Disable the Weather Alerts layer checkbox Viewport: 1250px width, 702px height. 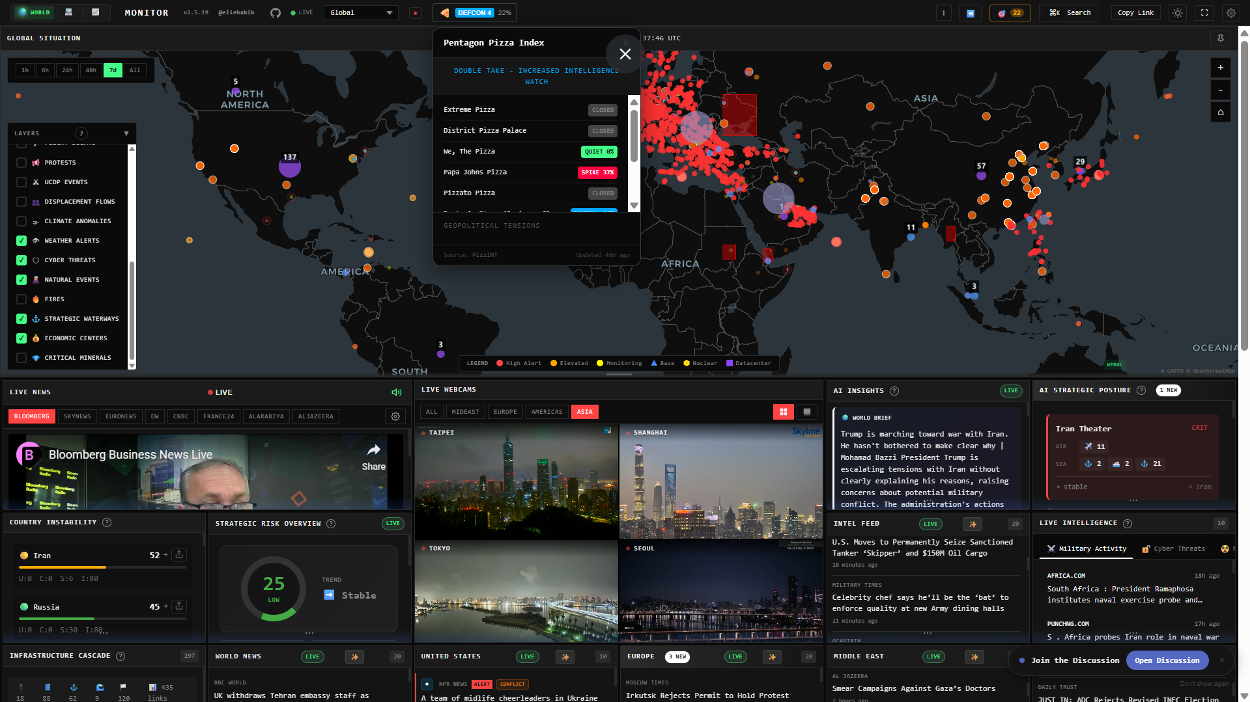tap(21, 241)
